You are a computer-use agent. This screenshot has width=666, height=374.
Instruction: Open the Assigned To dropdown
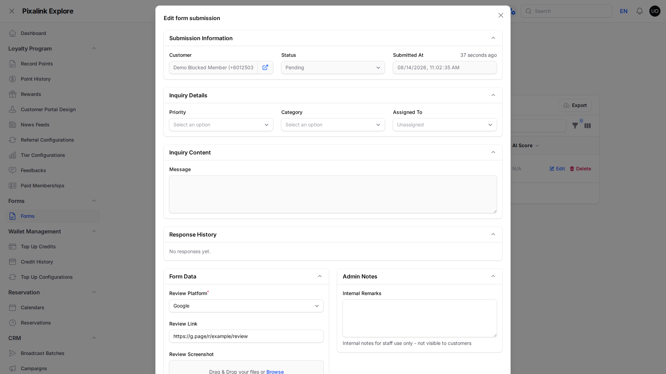point(445,125)
